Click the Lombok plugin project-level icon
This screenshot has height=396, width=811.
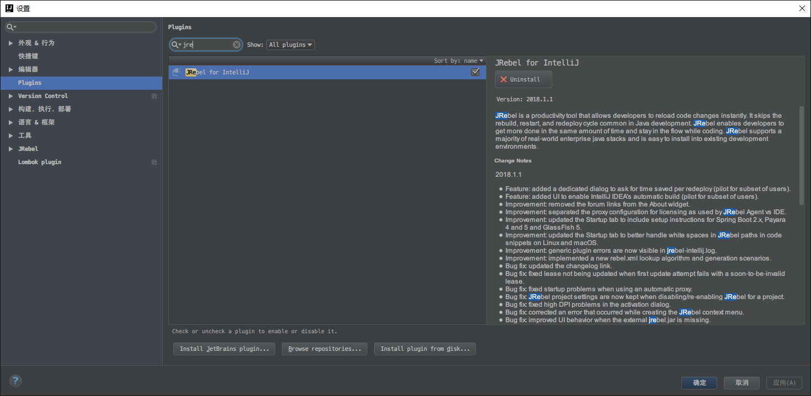click(154, 162)
